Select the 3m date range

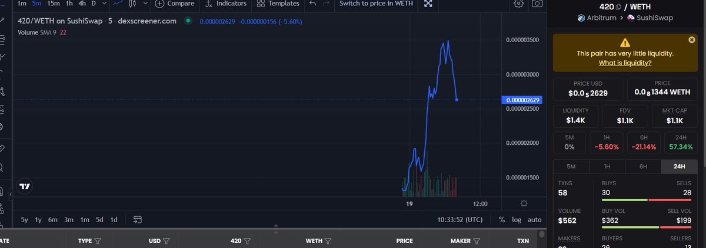click(69, 220)
